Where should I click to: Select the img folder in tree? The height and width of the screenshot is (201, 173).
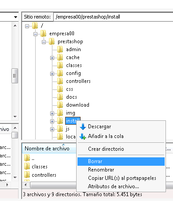click(x=70, y=113)
